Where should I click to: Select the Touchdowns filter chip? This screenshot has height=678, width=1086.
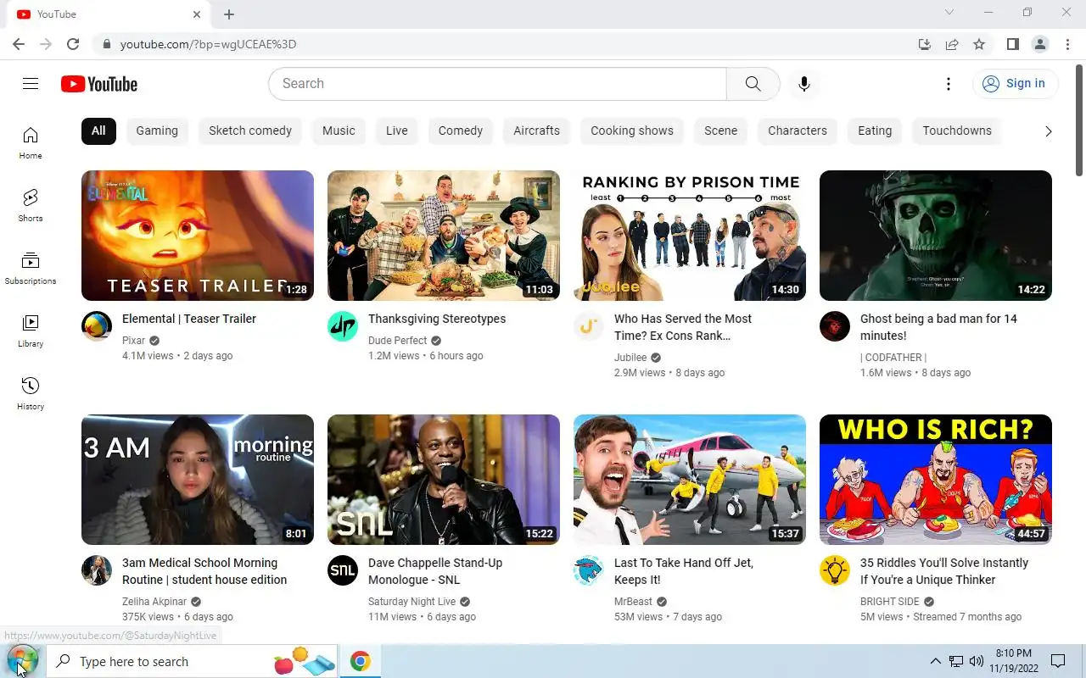click(957, 131)
